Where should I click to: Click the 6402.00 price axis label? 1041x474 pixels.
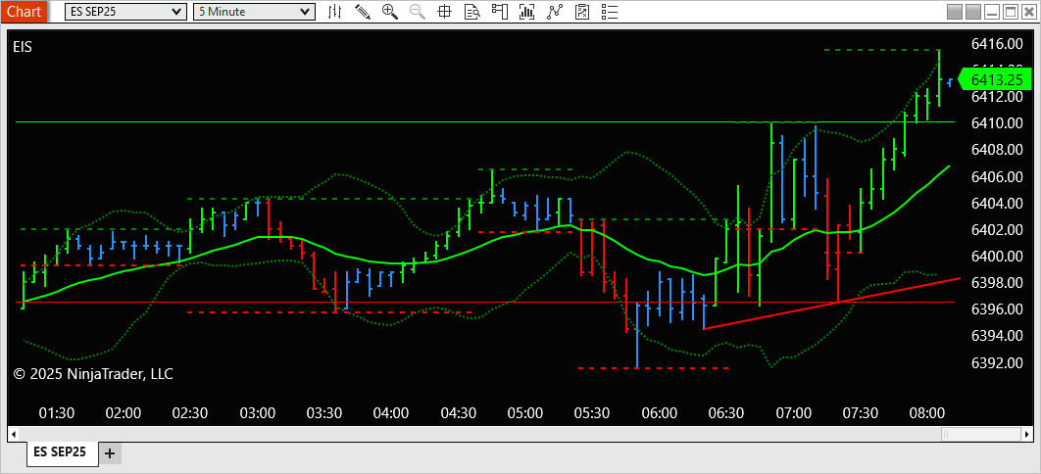pos(997,229)
